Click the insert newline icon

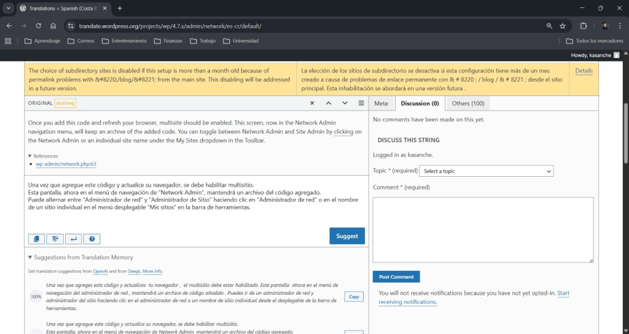[x=73, y=239]
